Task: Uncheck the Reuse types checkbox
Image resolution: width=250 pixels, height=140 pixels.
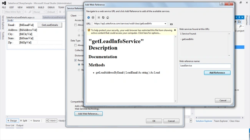Action: [75, 60]
